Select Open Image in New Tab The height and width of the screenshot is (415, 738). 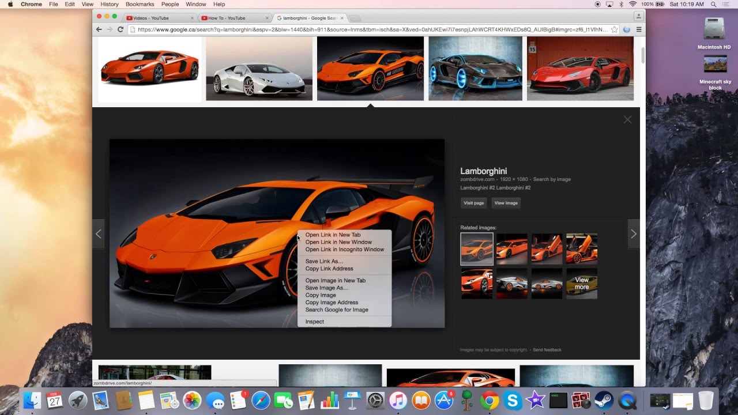344,280
